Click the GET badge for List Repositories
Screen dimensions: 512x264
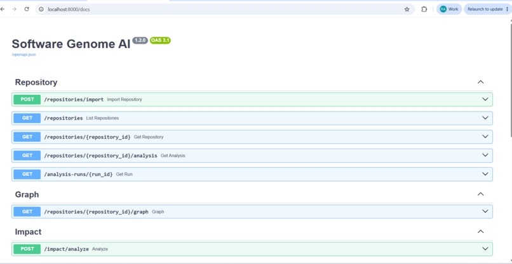pos(27,118)
